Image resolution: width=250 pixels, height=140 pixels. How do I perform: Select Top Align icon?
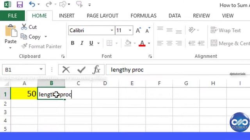click(x=160, y=29)
